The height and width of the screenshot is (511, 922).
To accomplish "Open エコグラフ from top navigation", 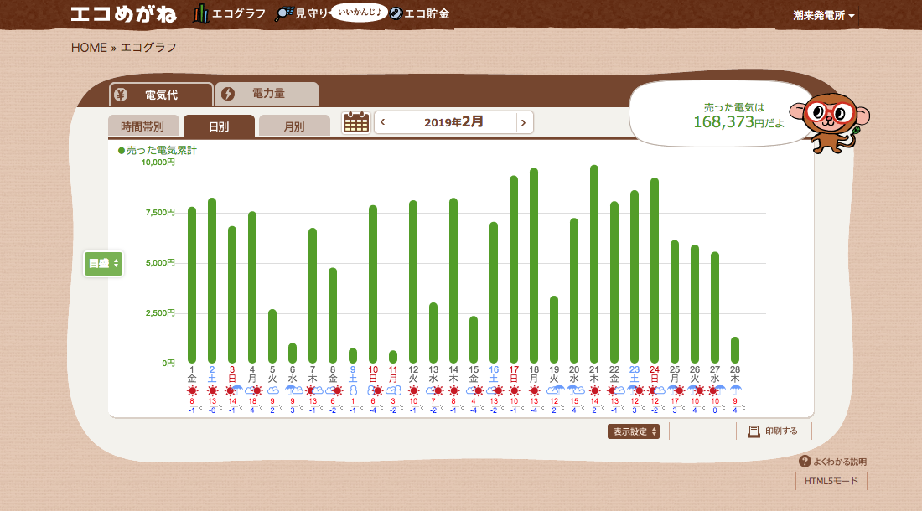I will 230,13.
